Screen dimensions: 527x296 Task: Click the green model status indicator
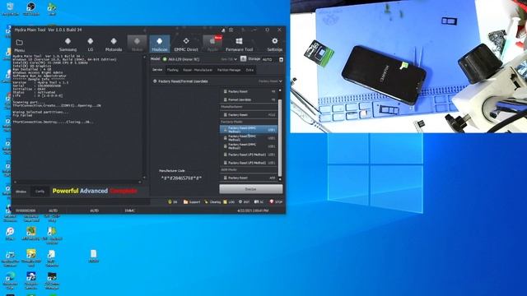165,59
